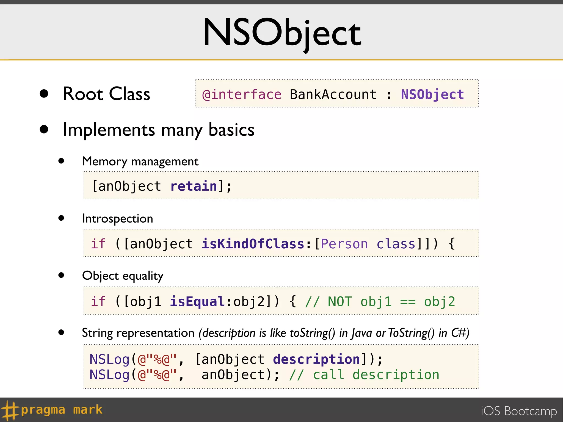Select the Implements many basics bullet
Viewport: 563px width, 422px height.
point(159,130)
